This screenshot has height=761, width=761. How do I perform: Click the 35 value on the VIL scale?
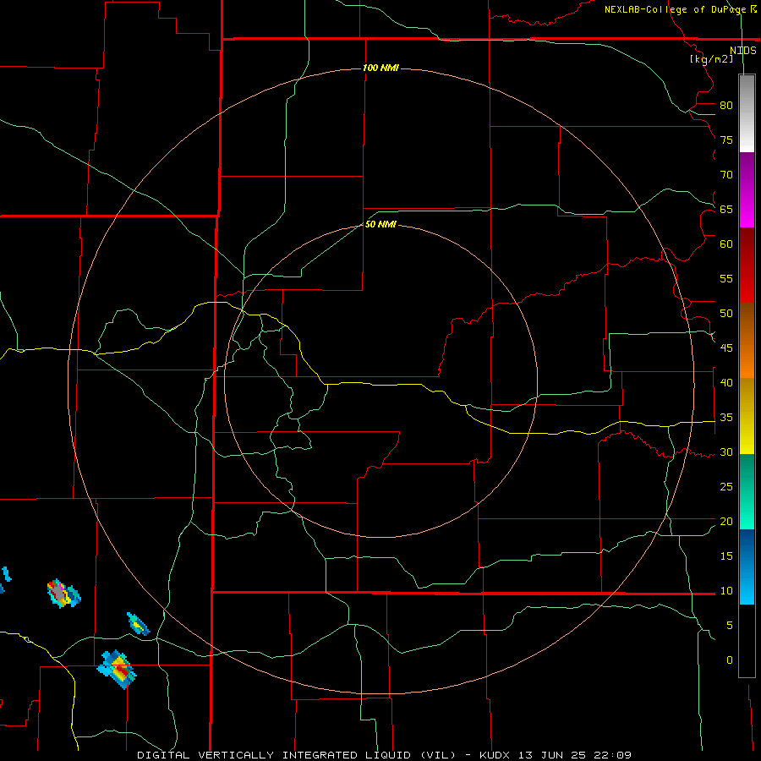pyautogui.click(x=726, y=418)
